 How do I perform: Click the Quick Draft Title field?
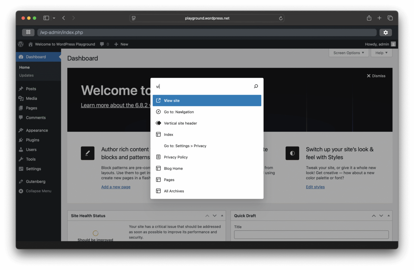(311, 235)
